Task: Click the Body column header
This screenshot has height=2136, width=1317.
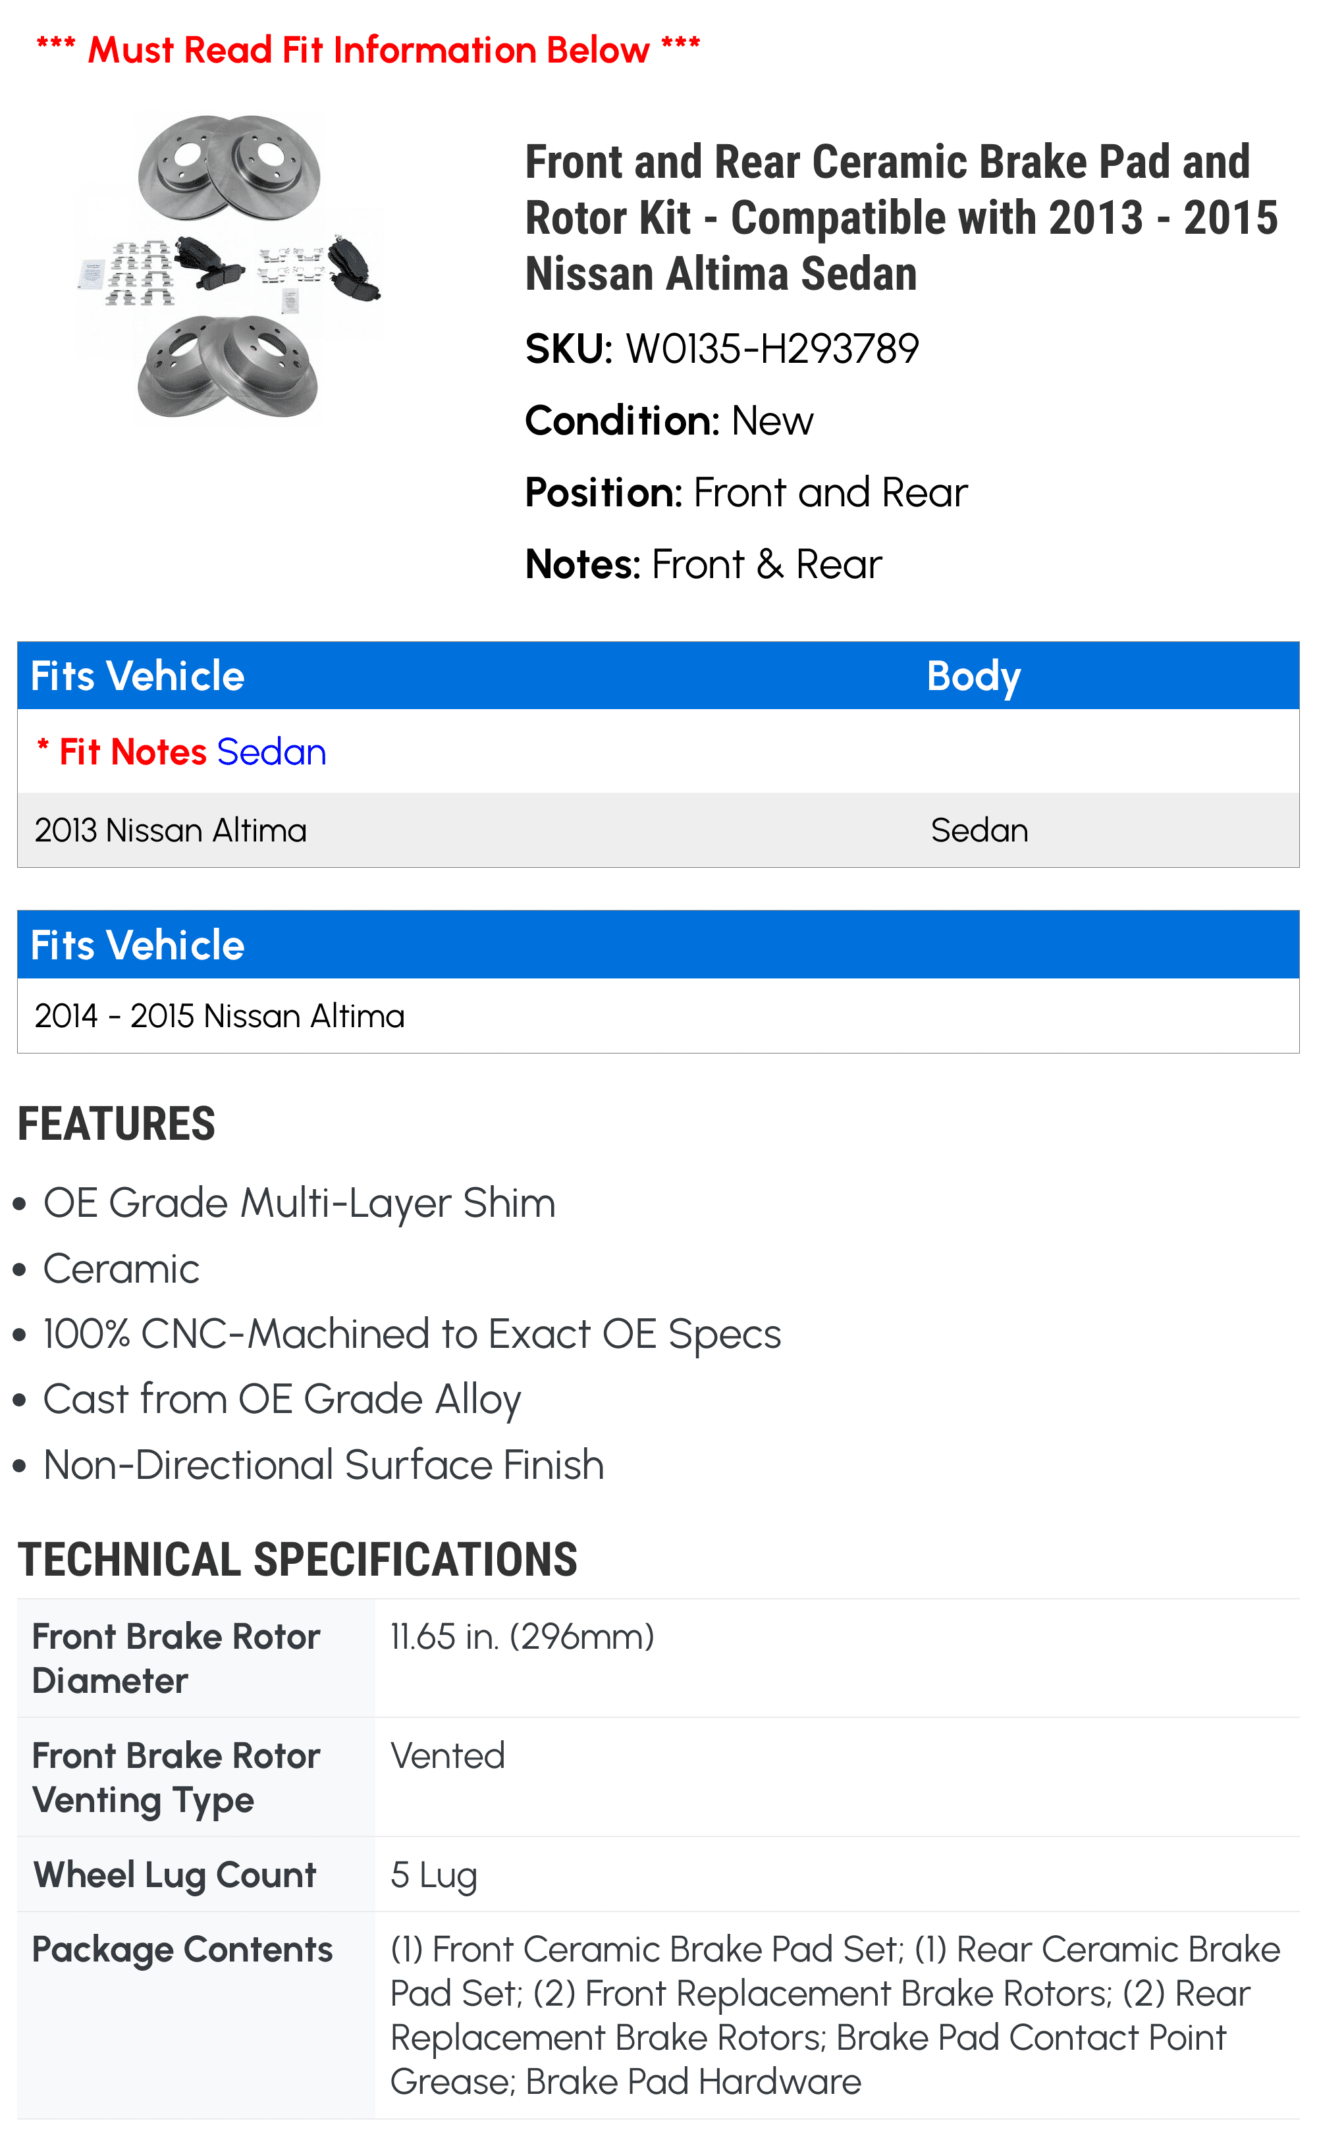Action: 973,676
